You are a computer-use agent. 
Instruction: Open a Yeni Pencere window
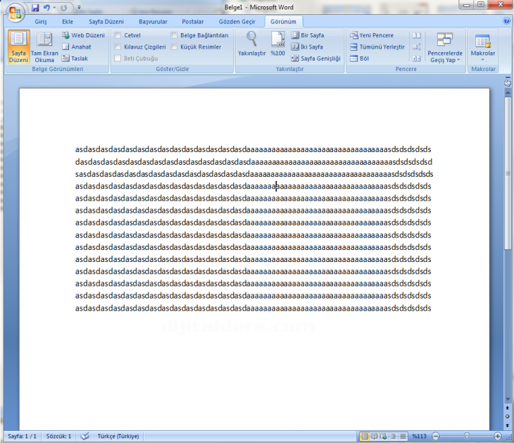point(372,35)
